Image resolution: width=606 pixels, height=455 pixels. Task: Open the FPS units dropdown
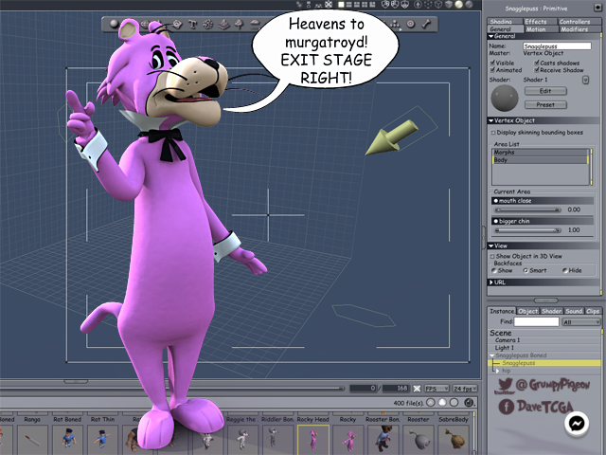coord(437,389)
